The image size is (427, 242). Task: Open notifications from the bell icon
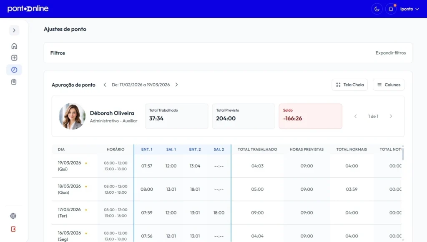pos(391,8)
